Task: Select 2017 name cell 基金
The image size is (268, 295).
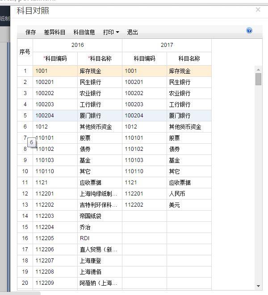Action: [189, 160]
